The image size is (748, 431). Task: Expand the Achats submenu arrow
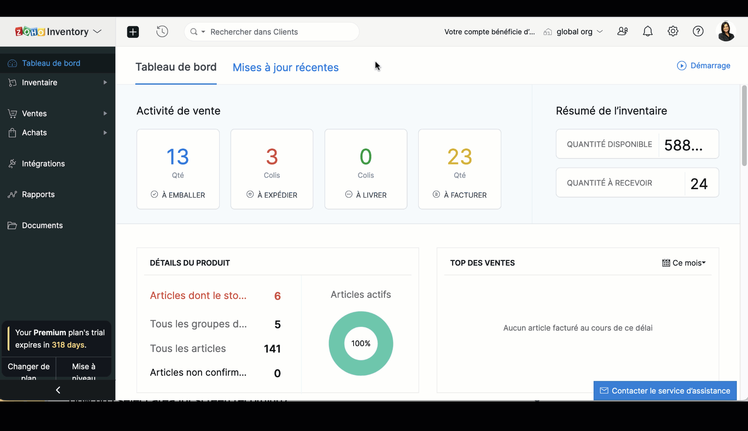(x=105, y=132)
